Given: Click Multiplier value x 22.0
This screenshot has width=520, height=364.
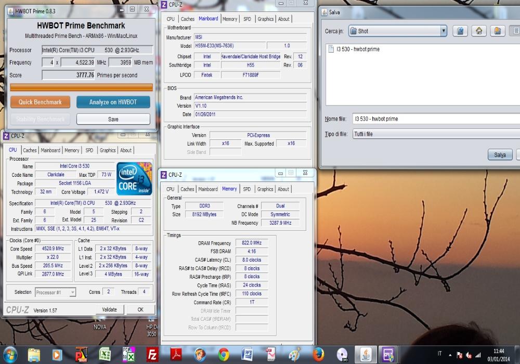Looking at the screenshot, I should [x=53, y=257].
